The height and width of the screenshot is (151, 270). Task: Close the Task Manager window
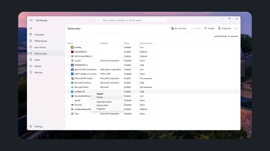pos(237,19)
